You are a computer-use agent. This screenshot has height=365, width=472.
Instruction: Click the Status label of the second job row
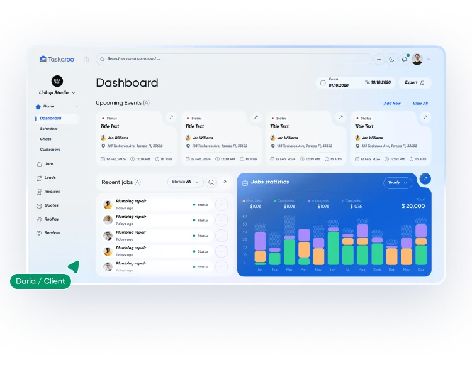[203, 221]
